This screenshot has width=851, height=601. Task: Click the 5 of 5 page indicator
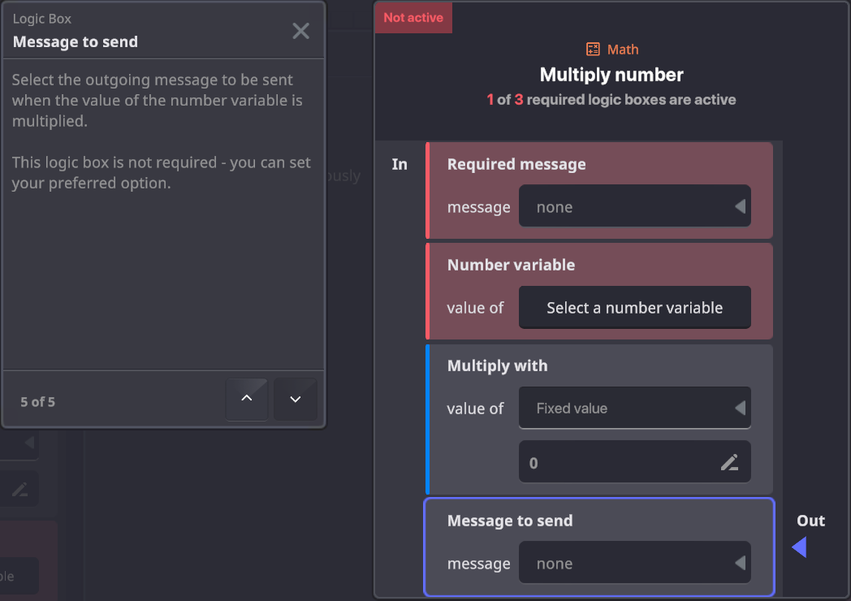(38, 401)
